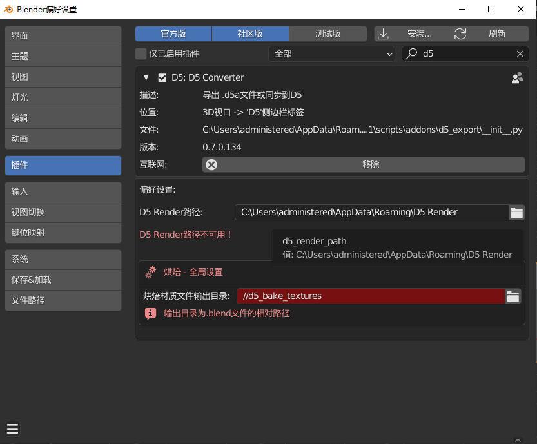Open the 动画 settings tab
This screenshot has height=444, width=537.
[x=63, y=139]
